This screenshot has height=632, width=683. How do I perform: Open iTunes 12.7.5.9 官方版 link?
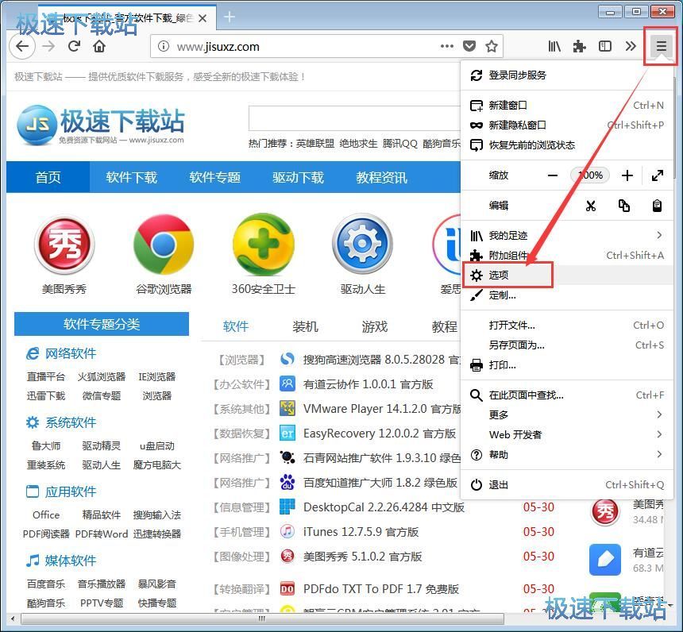pyautogui.click(x=361, y=532)
